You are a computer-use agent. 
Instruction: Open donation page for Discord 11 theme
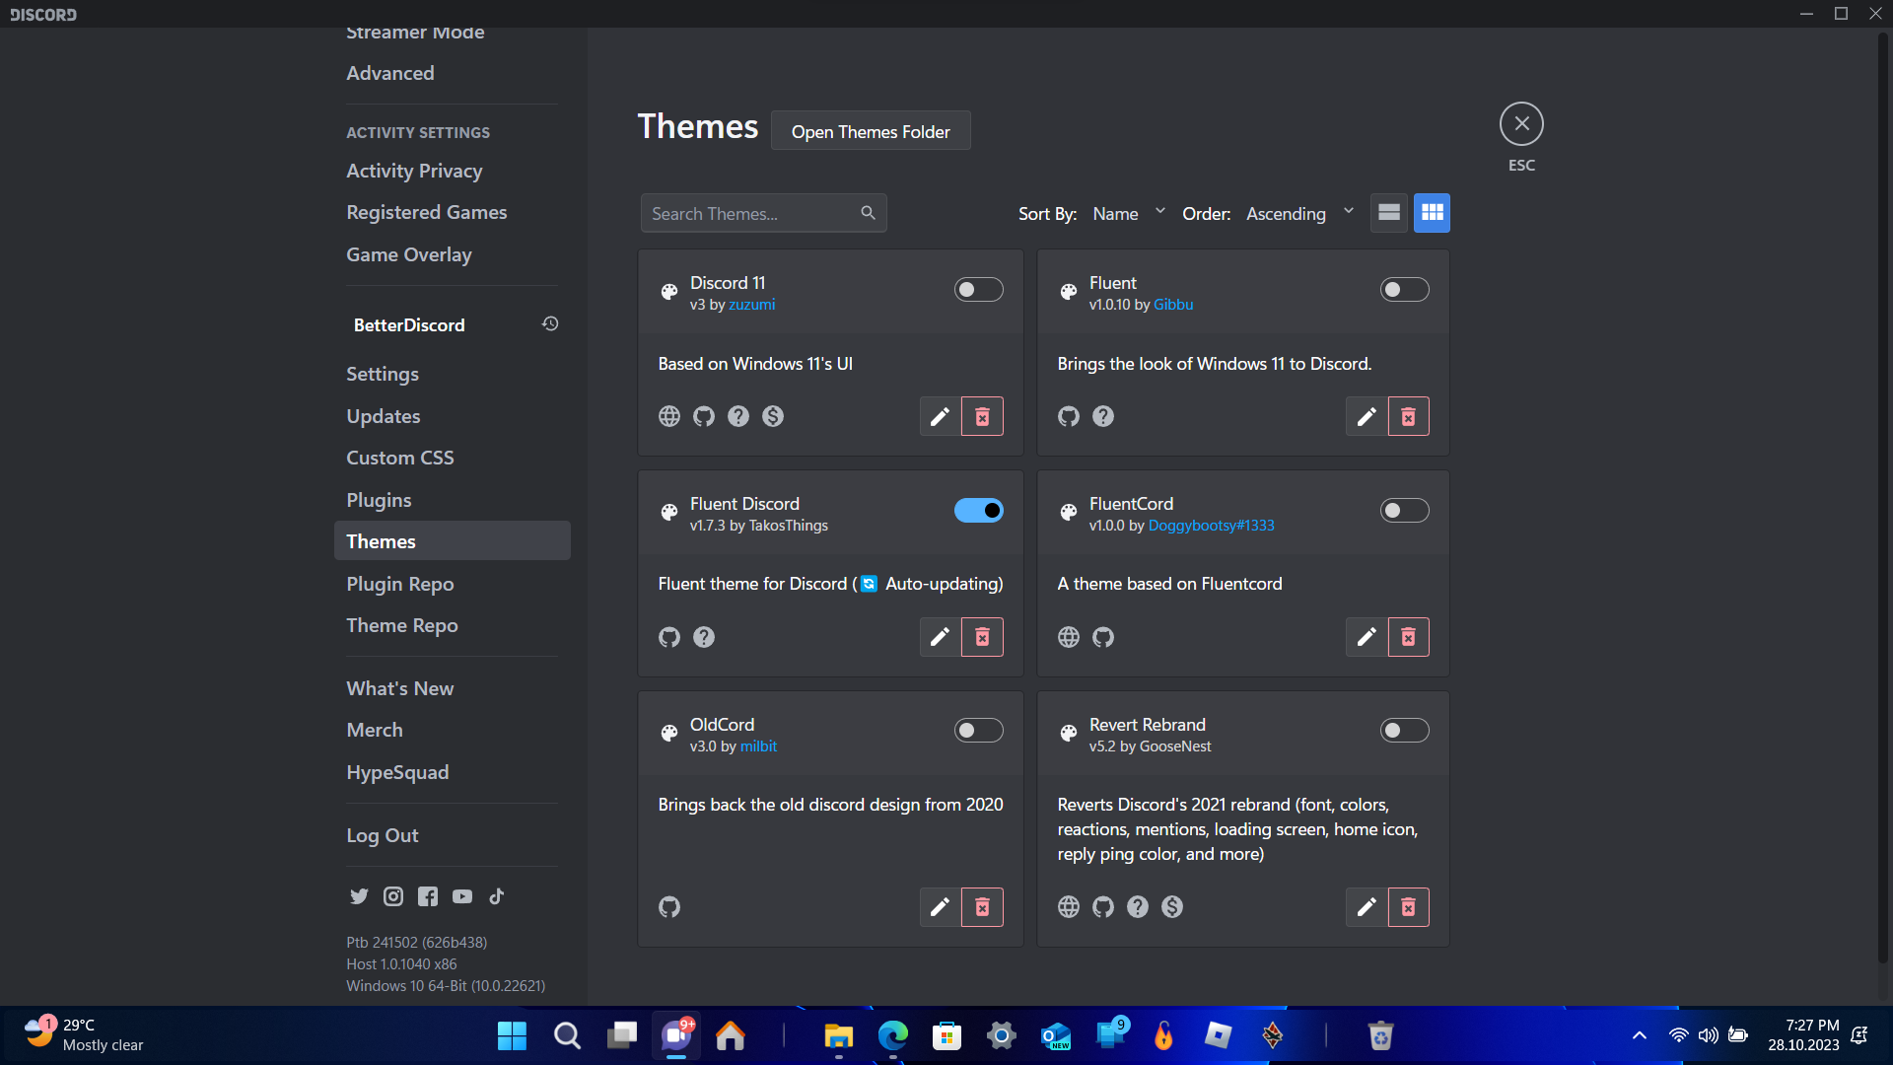tap(773, 416)
